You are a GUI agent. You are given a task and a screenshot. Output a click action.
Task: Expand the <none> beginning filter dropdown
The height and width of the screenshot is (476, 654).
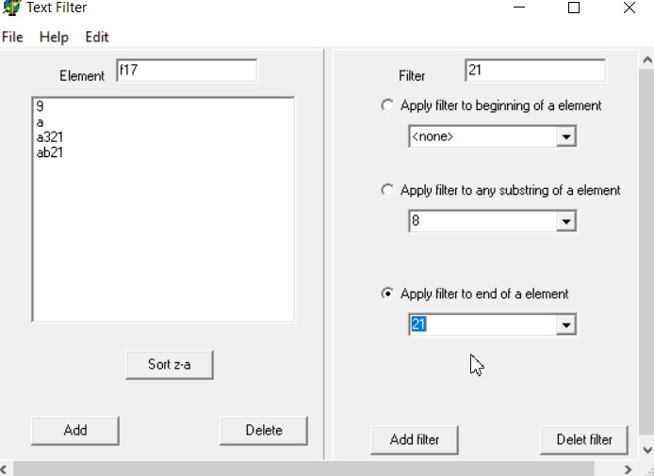click(566, 136)
